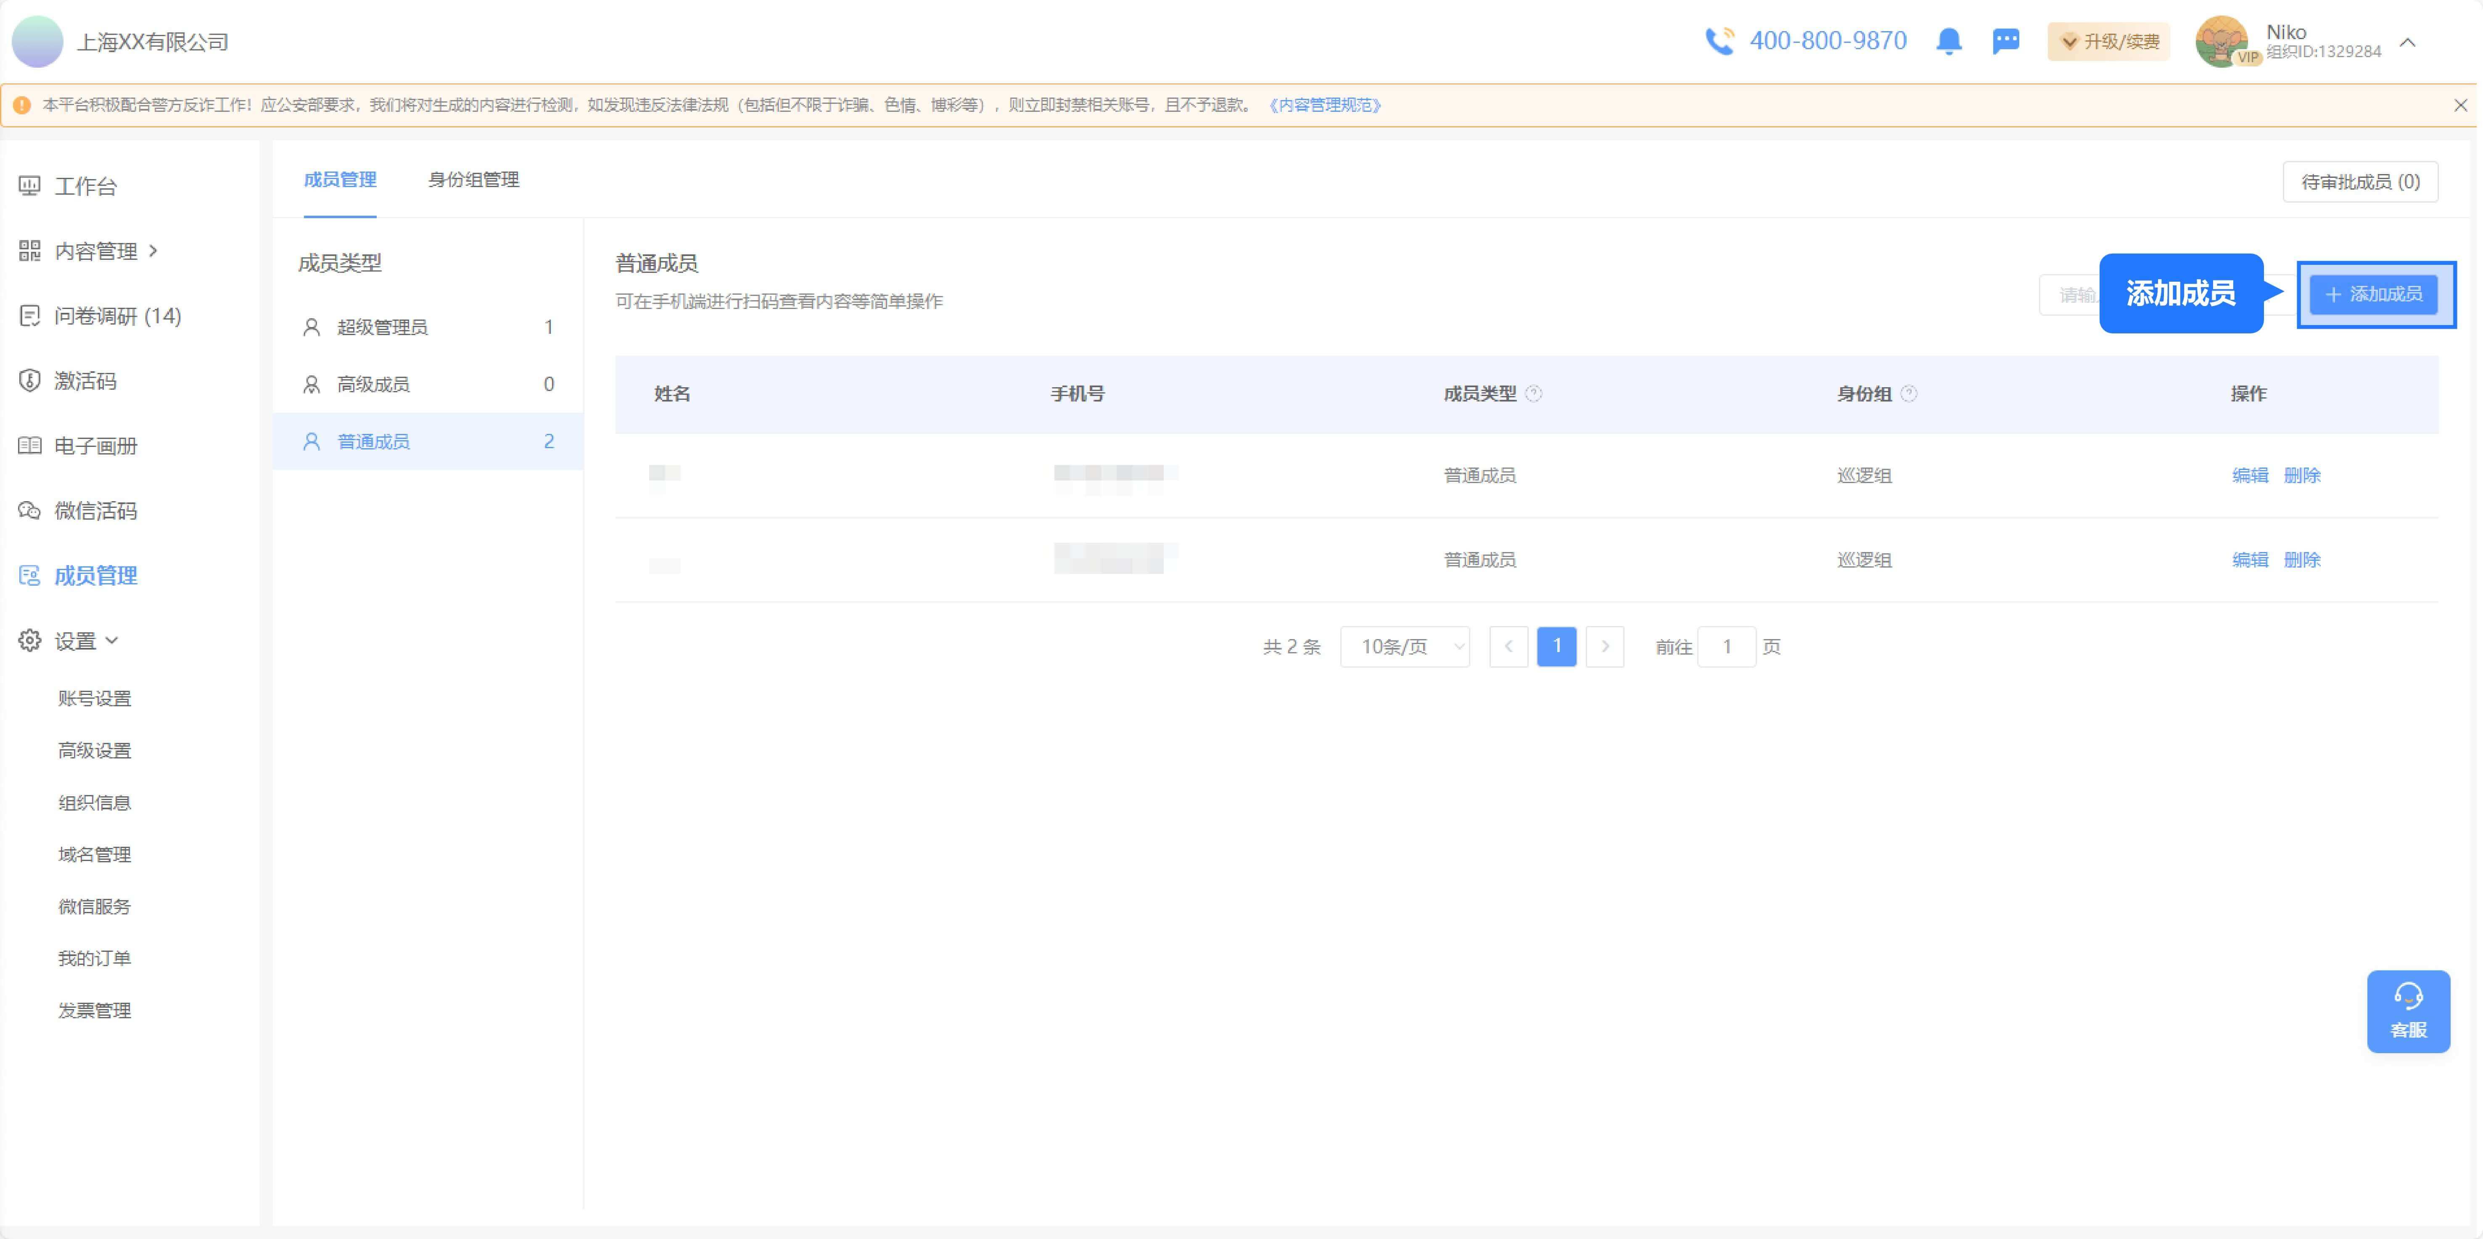Click the help icon next to 成员类型
2483x1239 pixels.
pos(1534,394)
